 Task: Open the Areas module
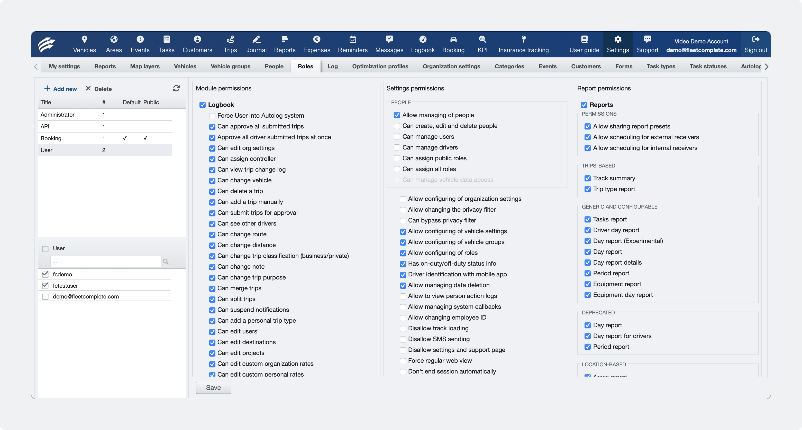pos(114,44)
